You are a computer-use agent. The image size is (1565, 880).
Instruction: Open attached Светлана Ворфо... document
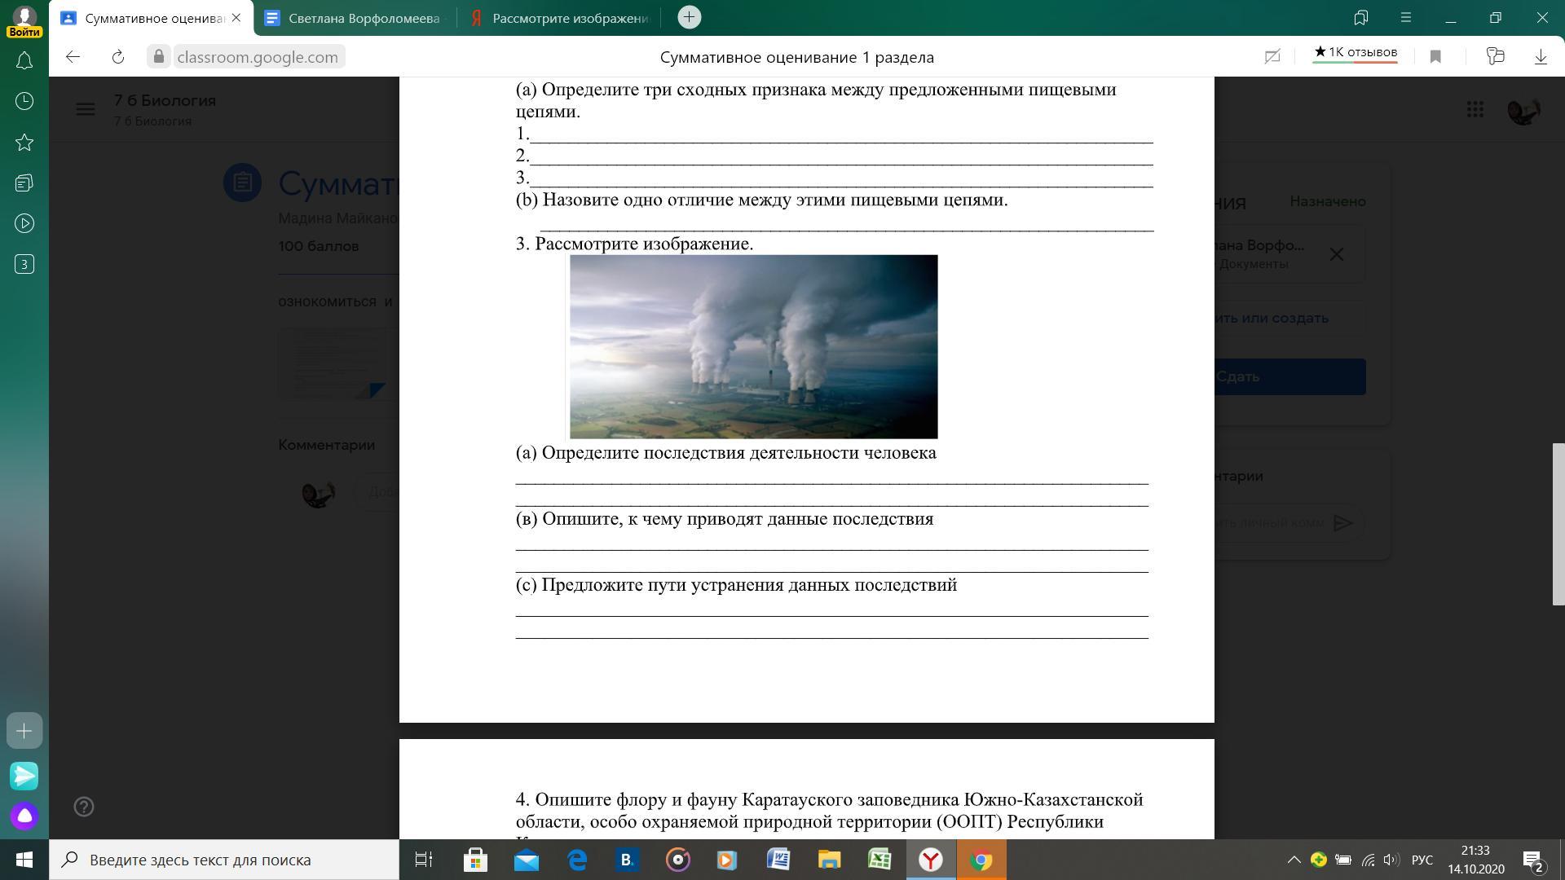click(x=1263, y=254)
